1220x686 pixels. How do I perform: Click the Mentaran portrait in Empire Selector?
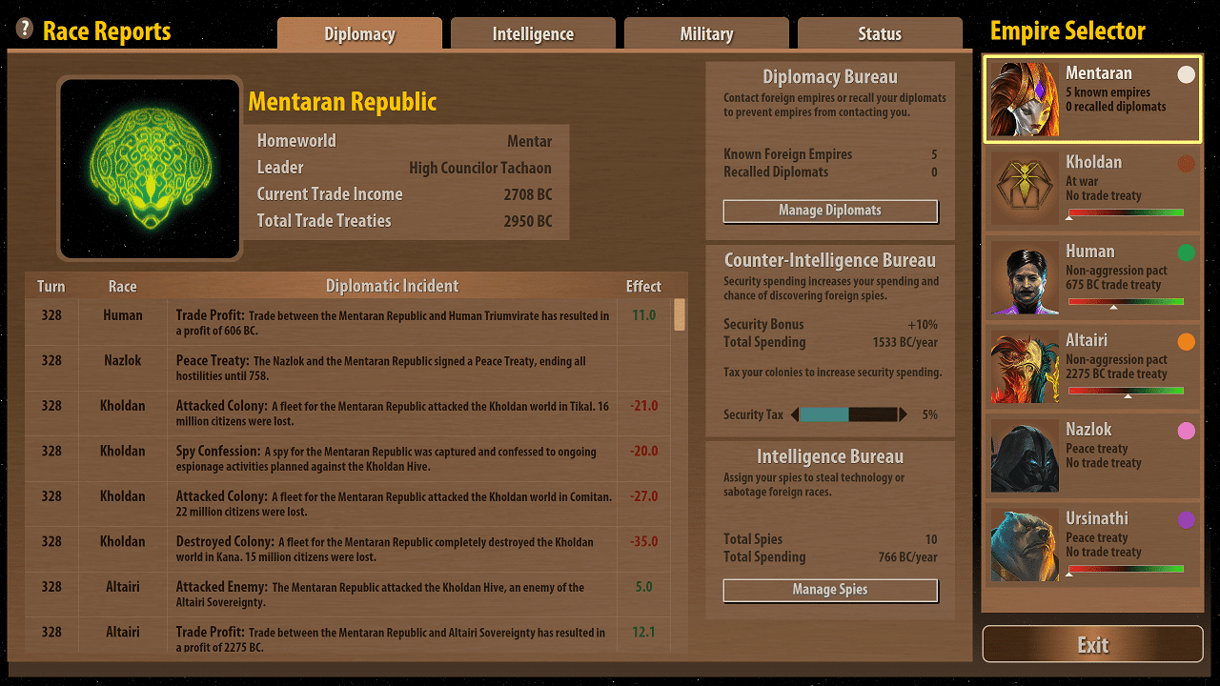(1025, 99)
